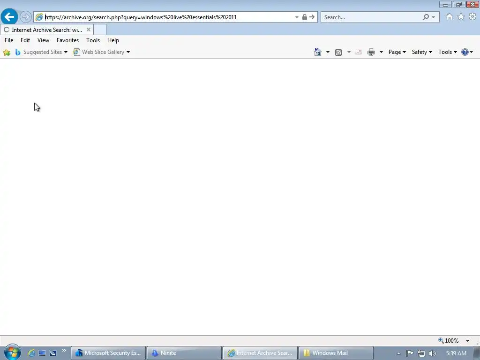
Task: Click the RSS feeds icon
Action: click(x=338, y=52)
